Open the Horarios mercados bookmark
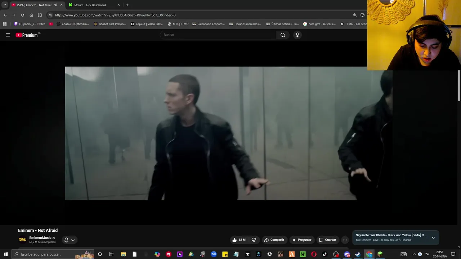This screenshot has width=461, height=259. [x=245, y=24]
